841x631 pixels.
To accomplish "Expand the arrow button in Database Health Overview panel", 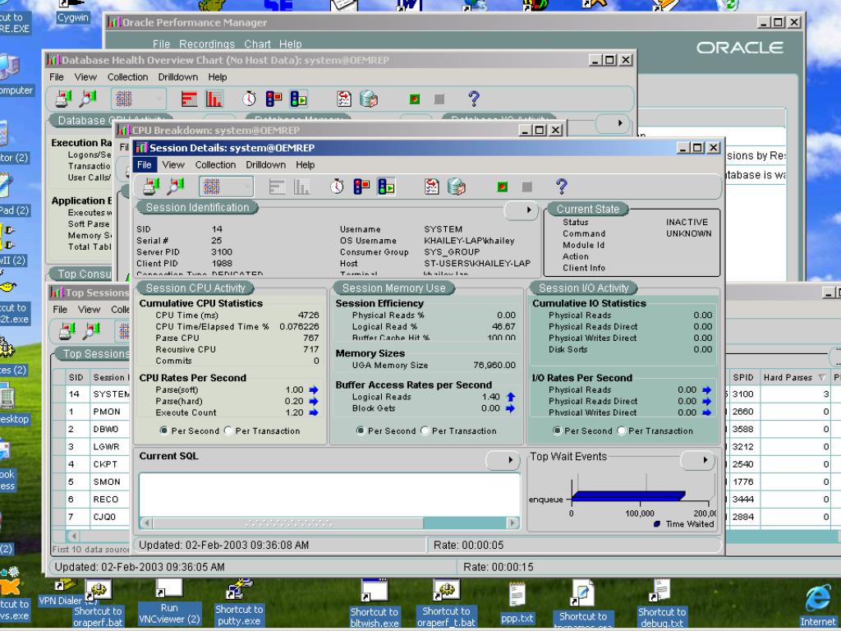I will coord(613,123).
